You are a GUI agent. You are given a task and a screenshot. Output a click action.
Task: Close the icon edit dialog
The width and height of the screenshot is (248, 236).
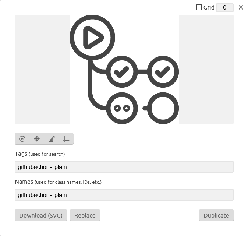point(241,7)
